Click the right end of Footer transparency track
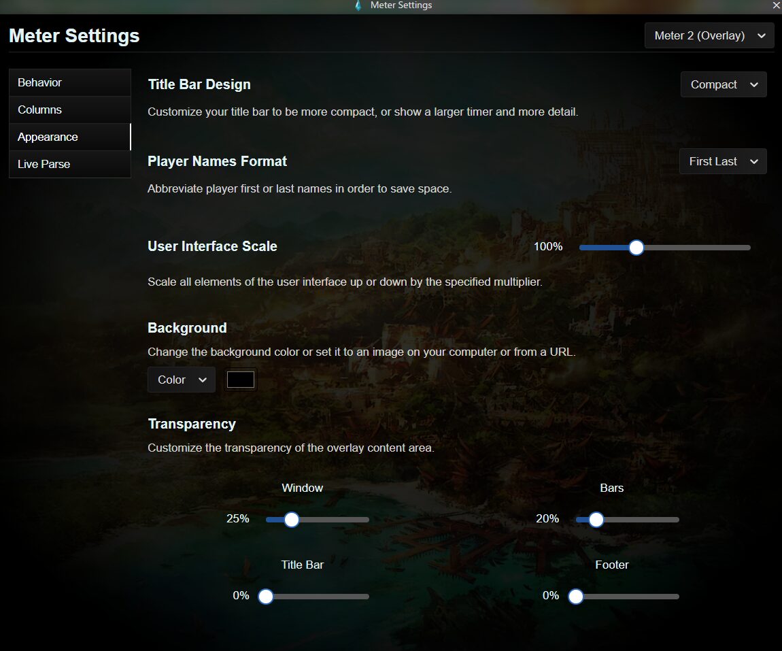 [x=676, y=597]
